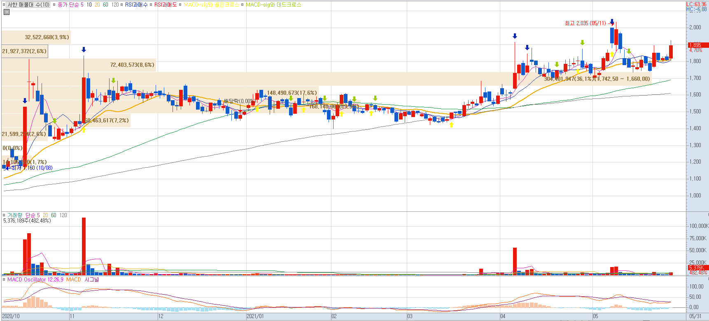Click the blue arrow above the 05/11 high candle

pos(612,22)
